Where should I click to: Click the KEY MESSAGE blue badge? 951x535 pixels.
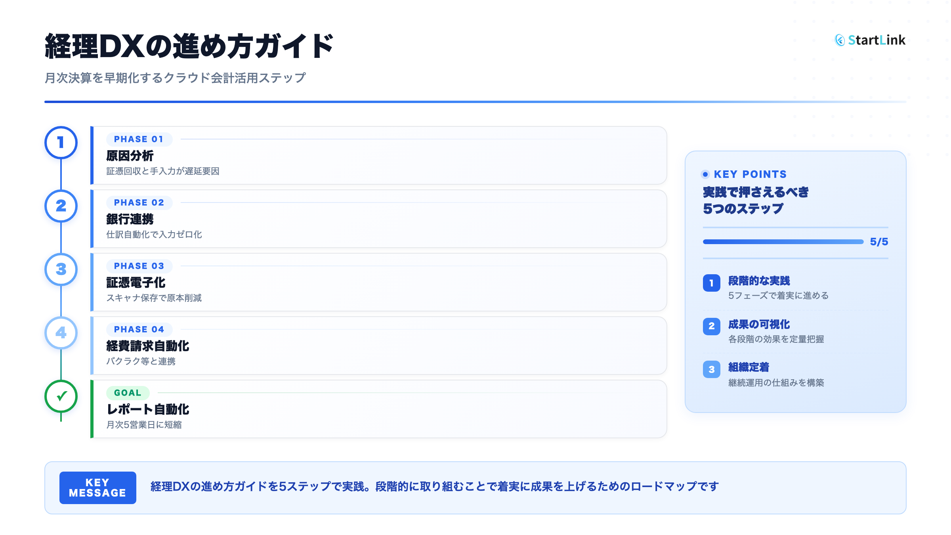point(97,488)
